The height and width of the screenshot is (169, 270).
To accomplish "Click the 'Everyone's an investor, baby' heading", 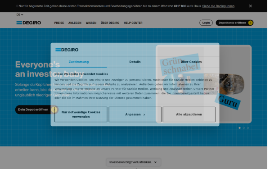I will point(49,69).
